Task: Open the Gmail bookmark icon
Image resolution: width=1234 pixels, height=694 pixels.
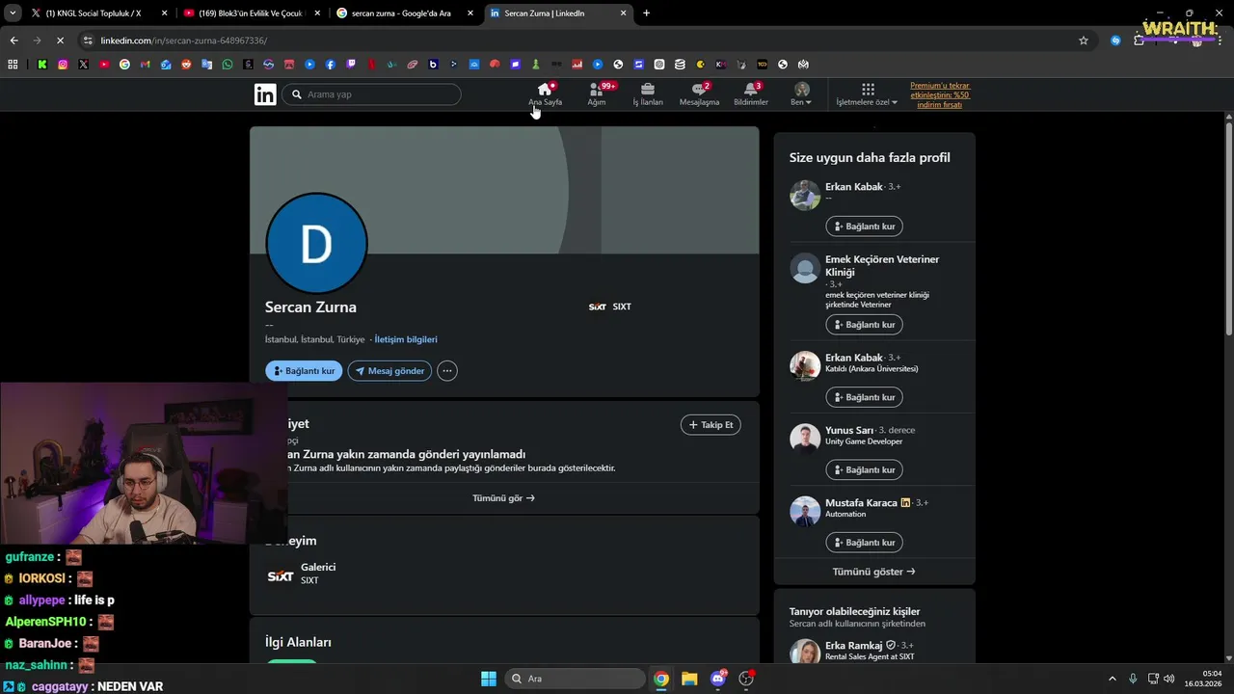Action: (x=145, y=65)
